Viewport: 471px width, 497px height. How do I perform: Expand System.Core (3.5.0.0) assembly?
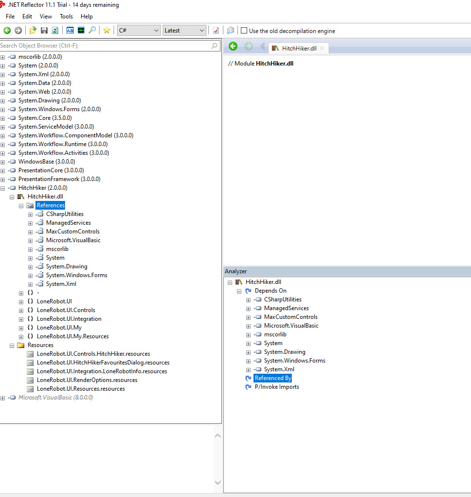click(x=2, y=118)
